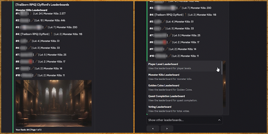Go to next page with '>' button
This screenshot has width=268, height=134.
[167, 129]
